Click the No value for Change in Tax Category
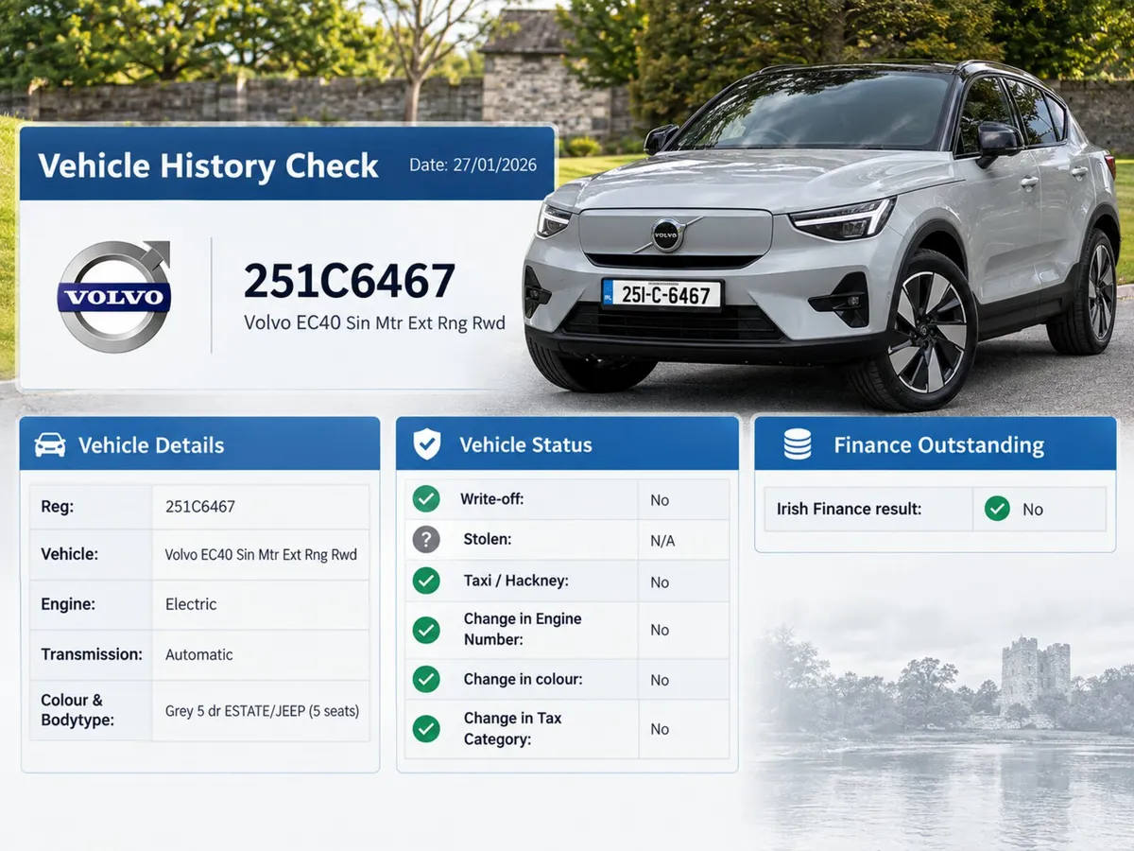Screen dimensions: 1134x851 click(x=660, y=730)
